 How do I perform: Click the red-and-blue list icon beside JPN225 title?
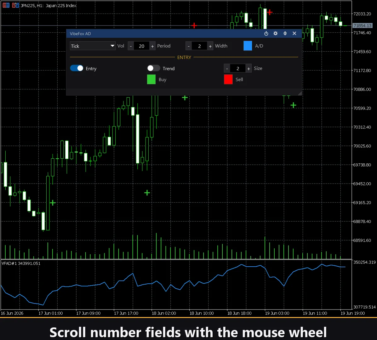pos(6,5)
